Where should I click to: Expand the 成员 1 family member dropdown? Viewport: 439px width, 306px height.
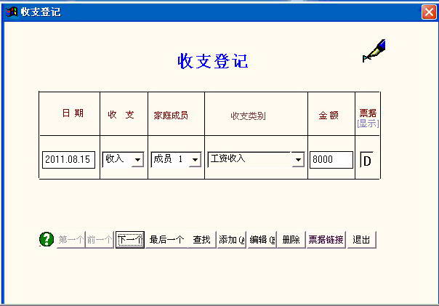tap(195, 160)
